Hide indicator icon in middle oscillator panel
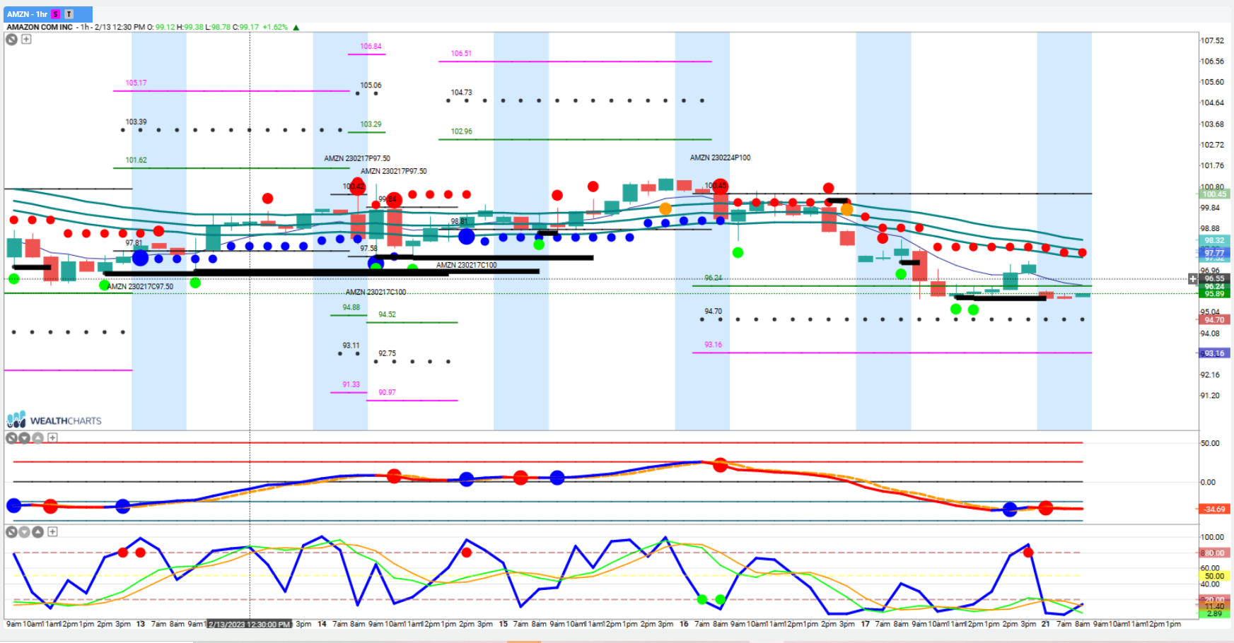1234x643 pixels. tap(11, 438)
